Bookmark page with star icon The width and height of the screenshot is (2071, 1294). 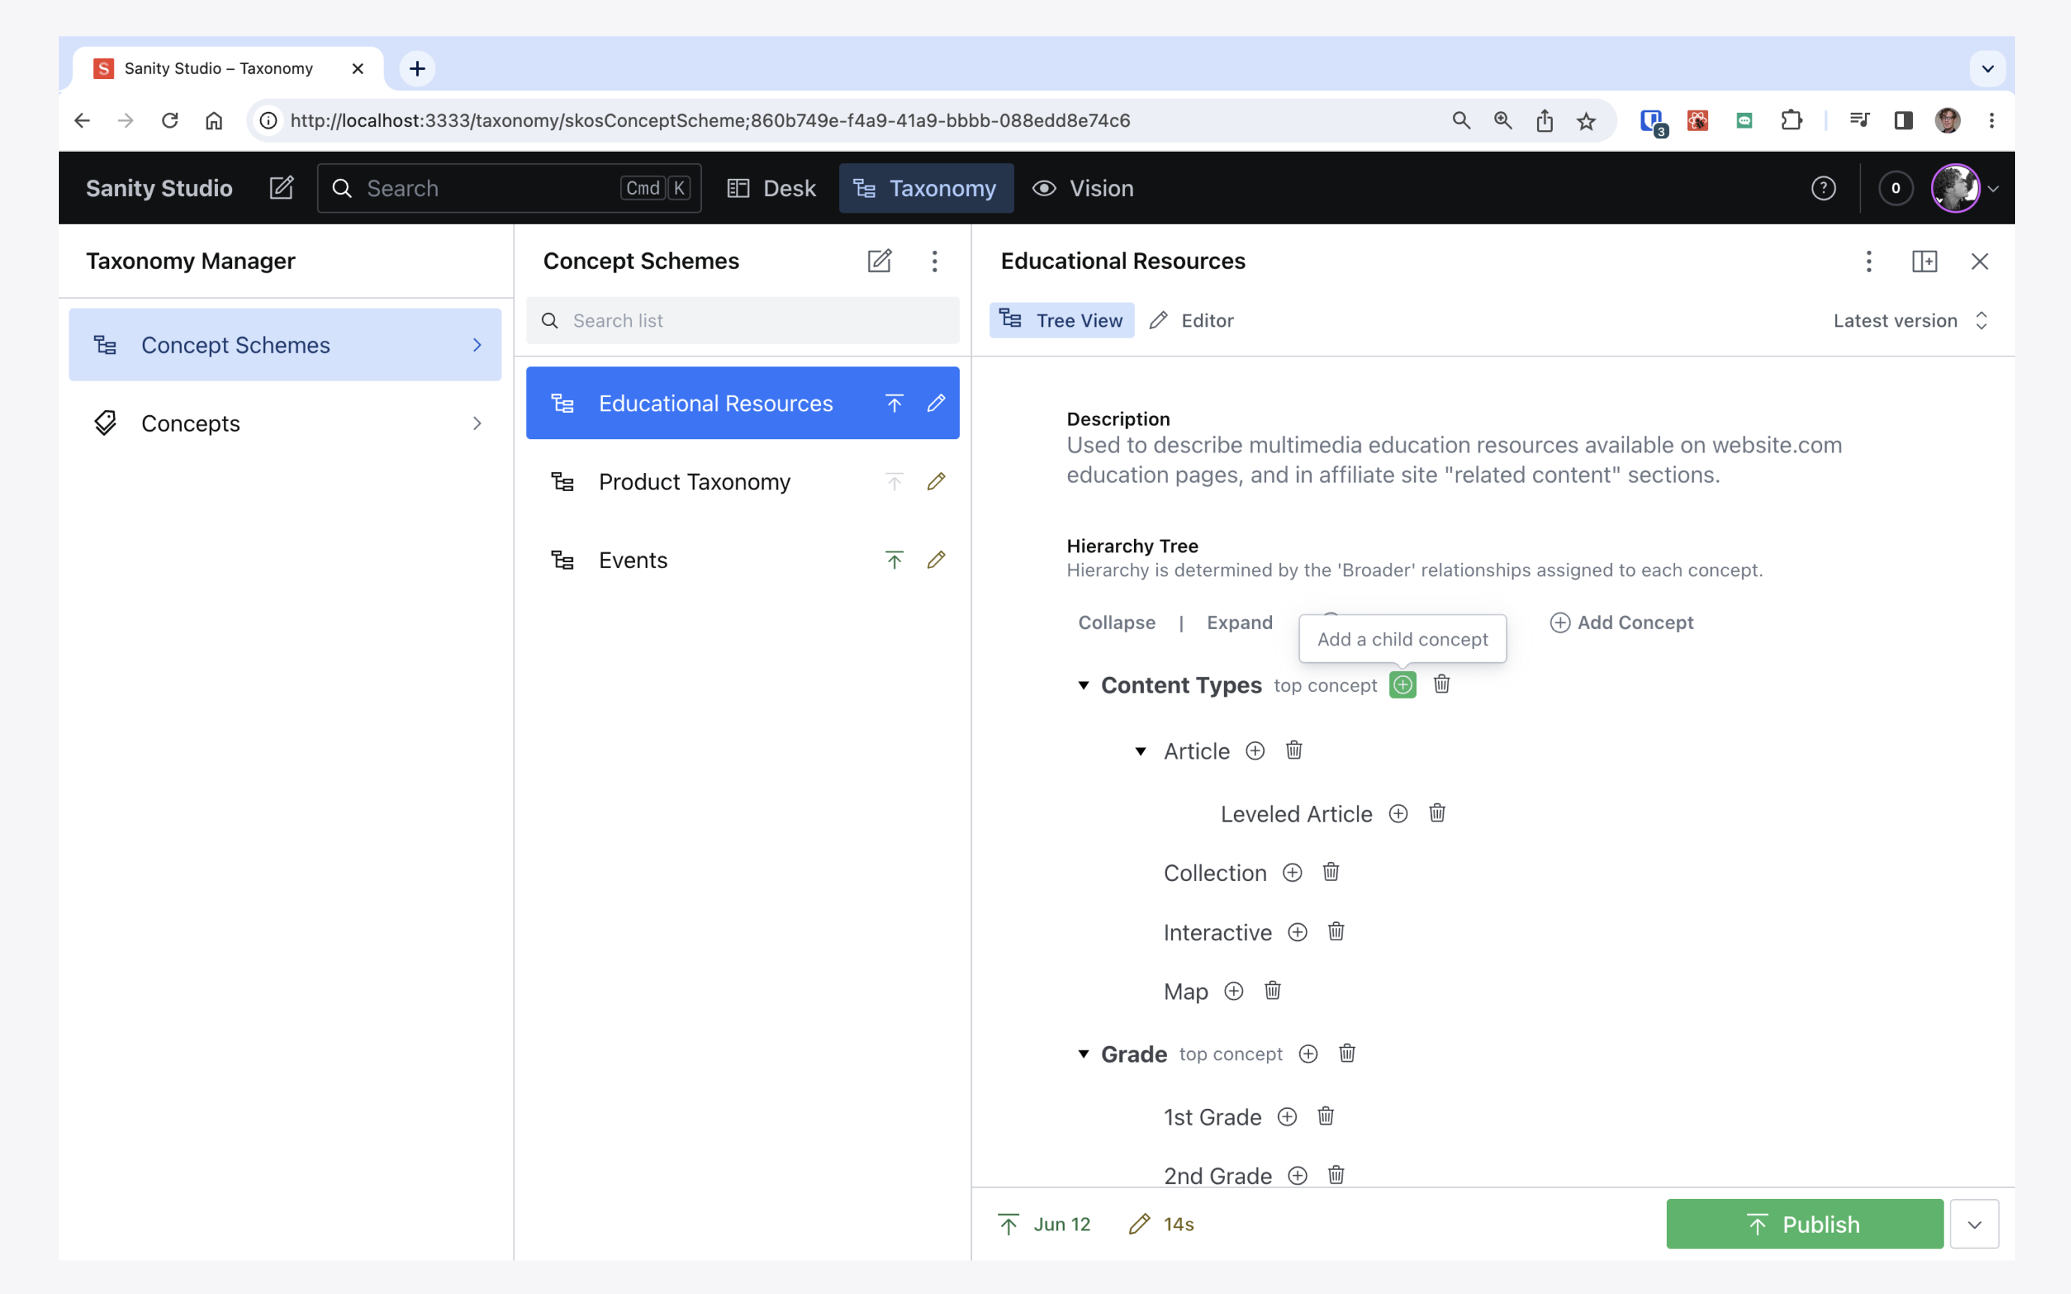1586,121
